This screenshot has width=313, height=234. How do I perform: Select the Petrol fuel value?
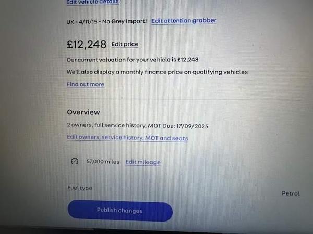[x=291, y=193]
